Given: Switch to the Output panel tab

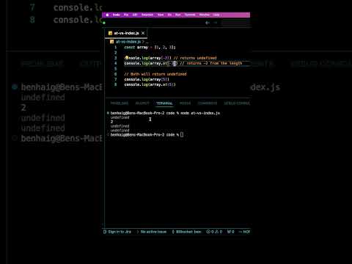Looking at the screenshot, I should 142,103.
